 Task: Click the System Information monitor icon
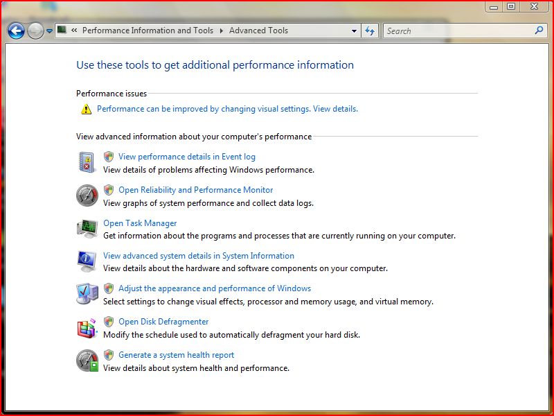pos(87,261)
